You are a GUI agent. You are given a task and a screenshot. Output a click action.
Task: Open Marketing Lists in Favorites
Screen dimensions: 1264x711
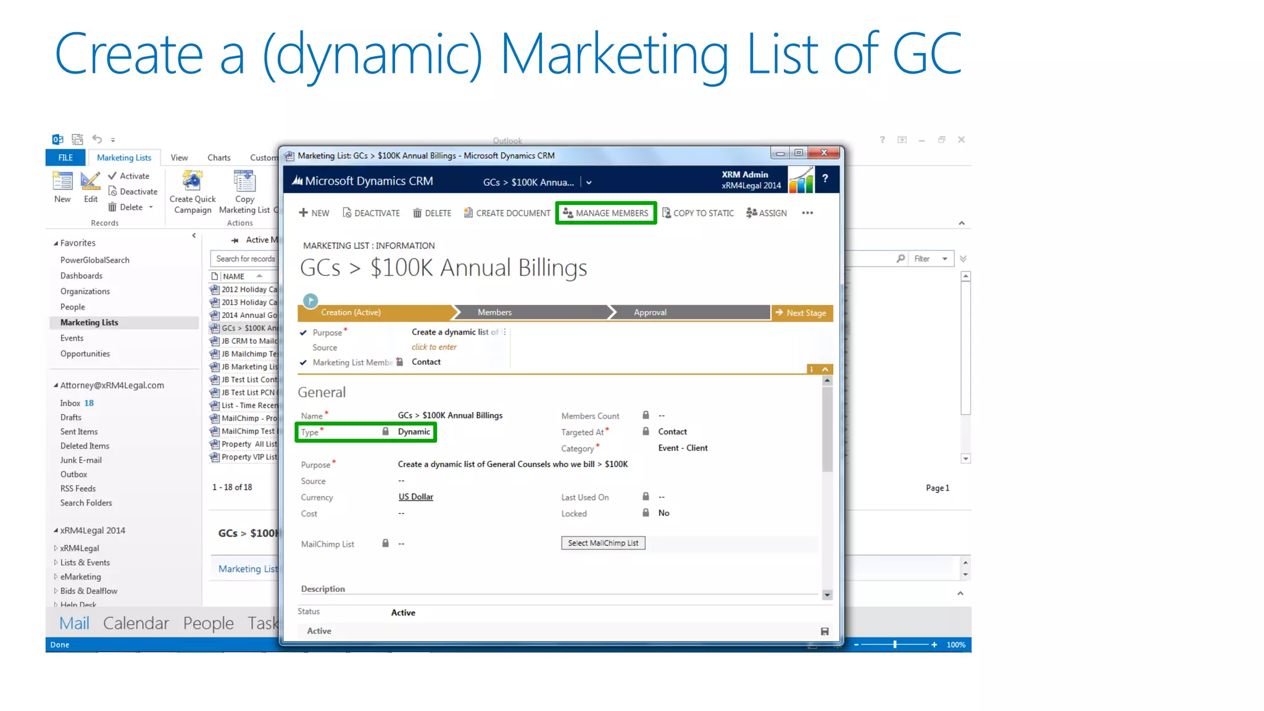(89, 322)
